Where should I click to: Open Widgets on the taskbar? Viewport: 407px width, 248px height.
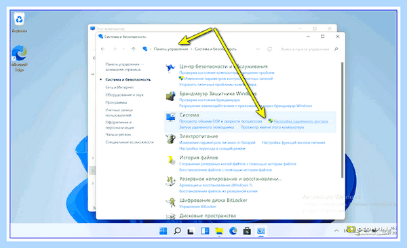pyautogui.click(x=205, y=230)
